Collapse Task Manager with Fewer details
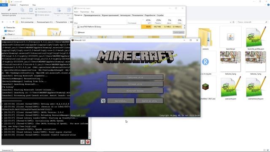This screenshot has height=152, width=270. click(80, 33)
